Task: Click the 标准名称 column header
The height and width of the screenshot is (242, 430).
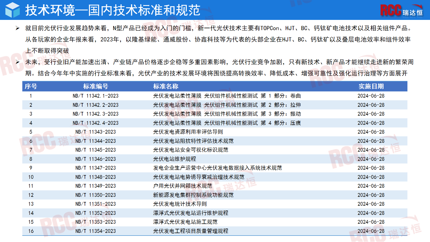Action: click(x=166, y=86)
